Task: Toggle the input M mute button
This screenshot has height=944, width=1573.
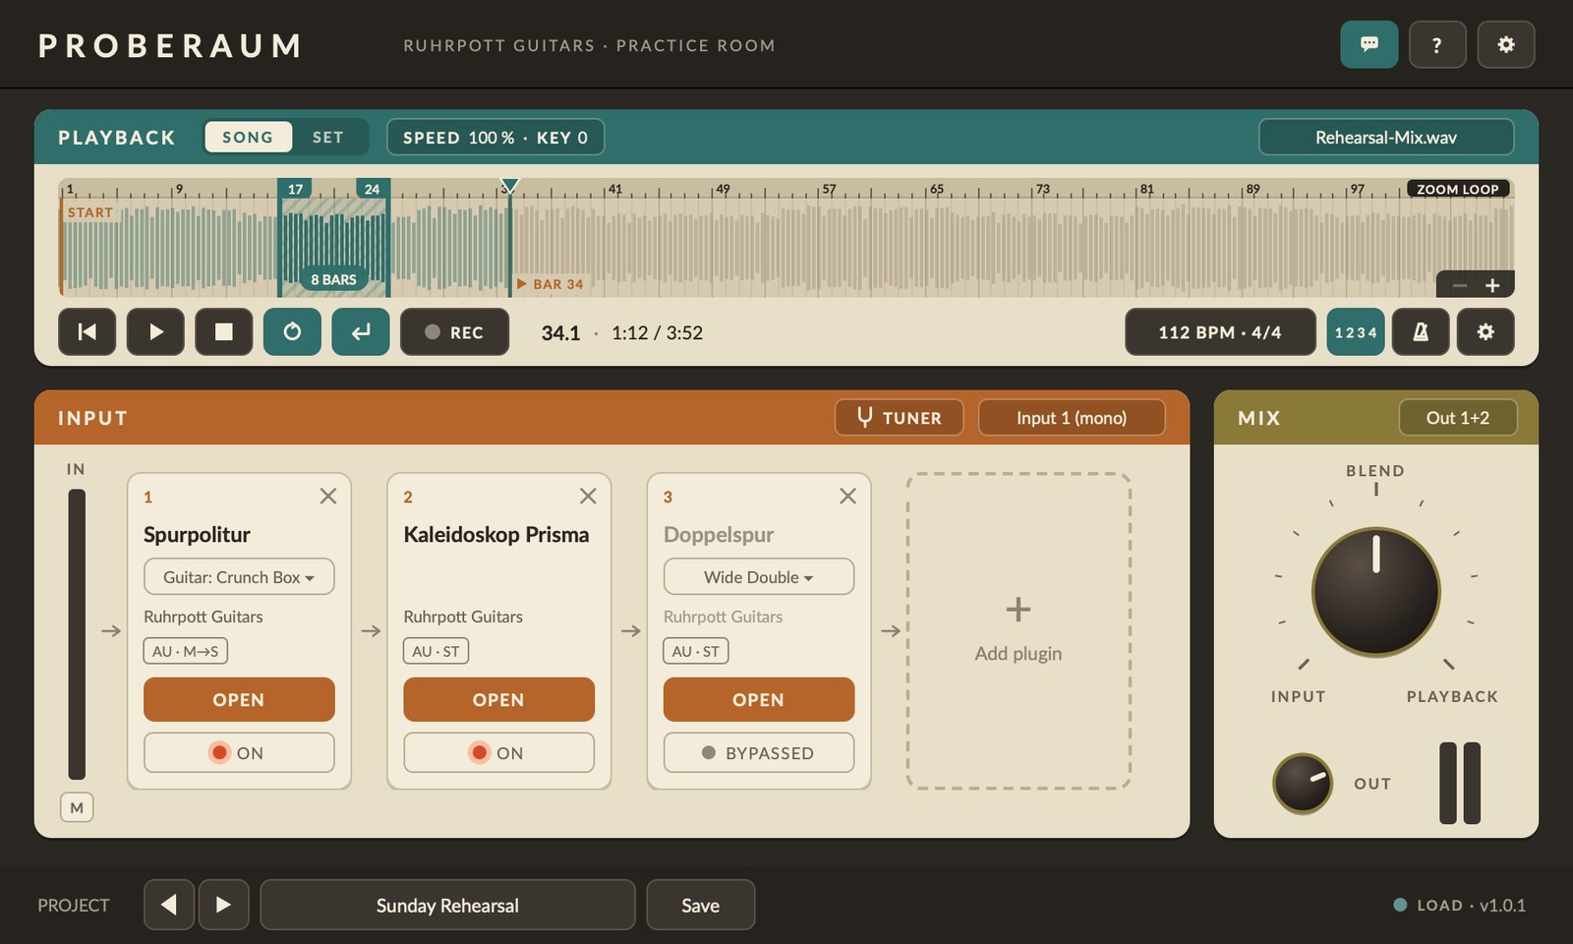Action: 77,807
